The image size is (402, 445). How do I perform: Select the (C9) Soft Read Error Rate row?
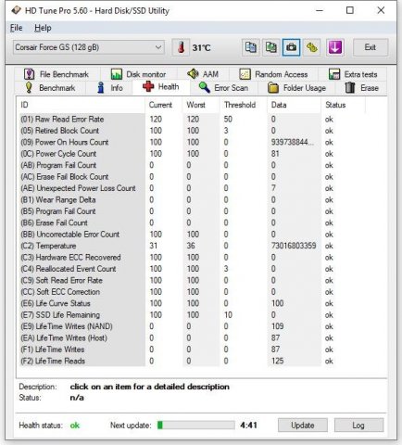[192, 281]
